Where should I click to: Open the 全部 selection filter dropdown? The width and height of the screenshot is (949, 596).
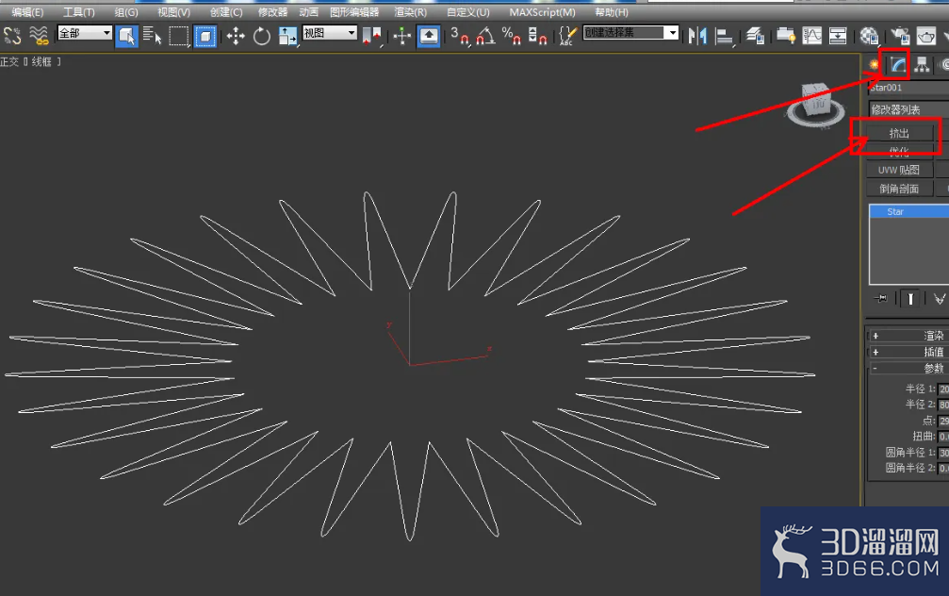85,33
